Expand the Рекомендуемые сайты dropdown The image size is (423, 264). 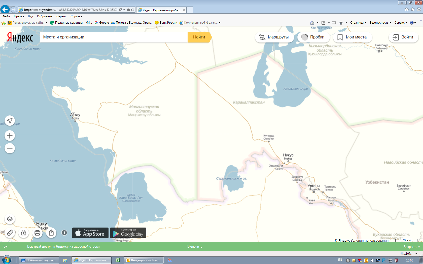(46, 23)
